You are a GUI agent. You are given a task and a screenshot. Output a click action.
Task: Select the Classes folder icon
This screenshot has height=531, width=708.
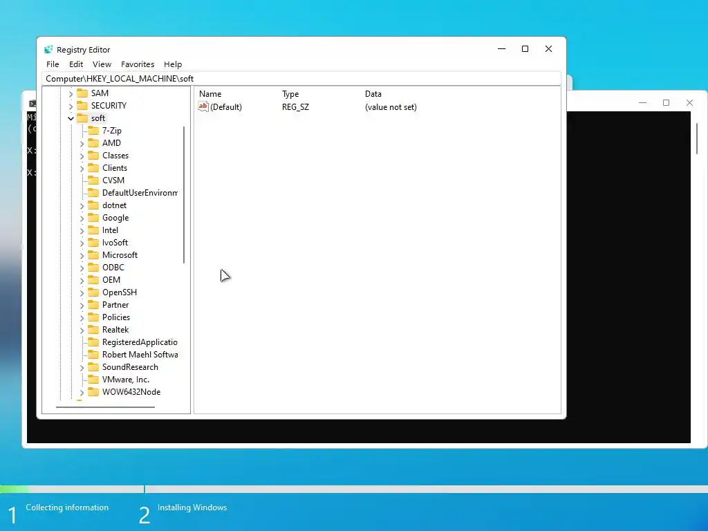[93, 156]
